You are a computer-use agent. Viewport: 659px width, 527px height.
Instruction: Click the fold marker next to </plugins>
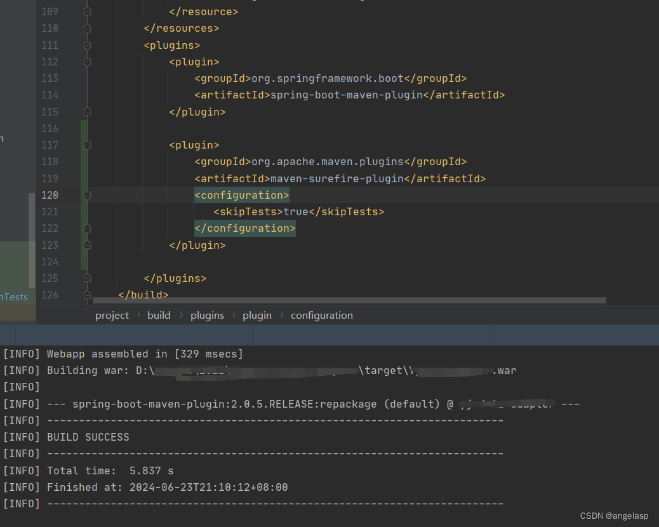[87, 278]
